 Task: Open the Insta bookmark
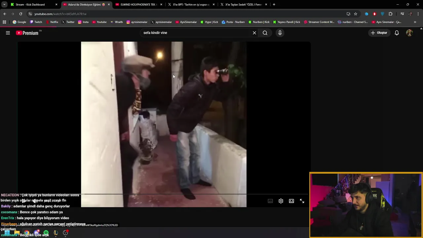coord(83,22)
